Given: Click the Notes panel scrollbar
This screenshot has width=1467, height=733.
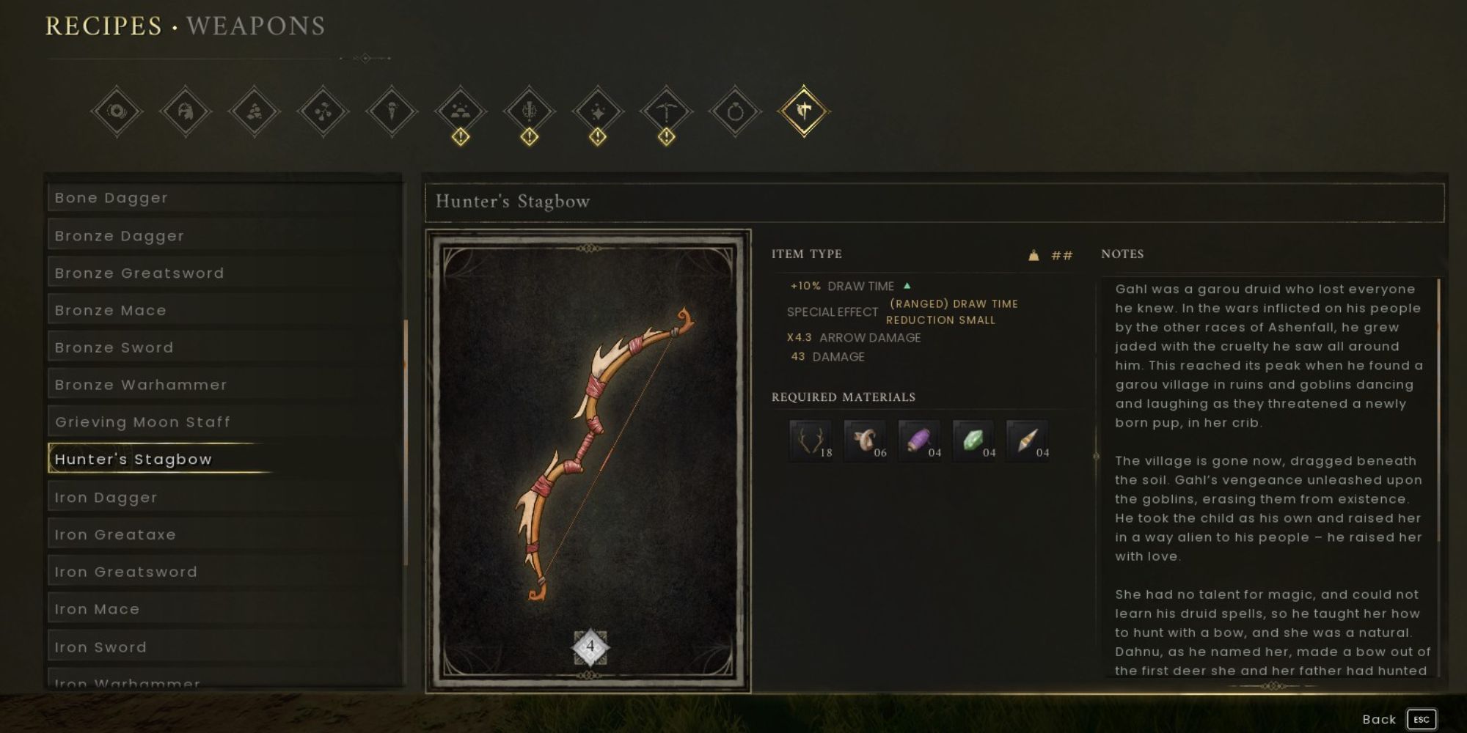Looking at the screenshot, I should 1439,410.
